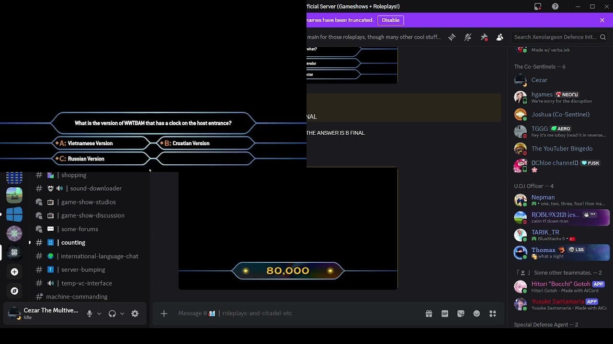
Task: Click the Disable button in banner
Action: [391, 20]
